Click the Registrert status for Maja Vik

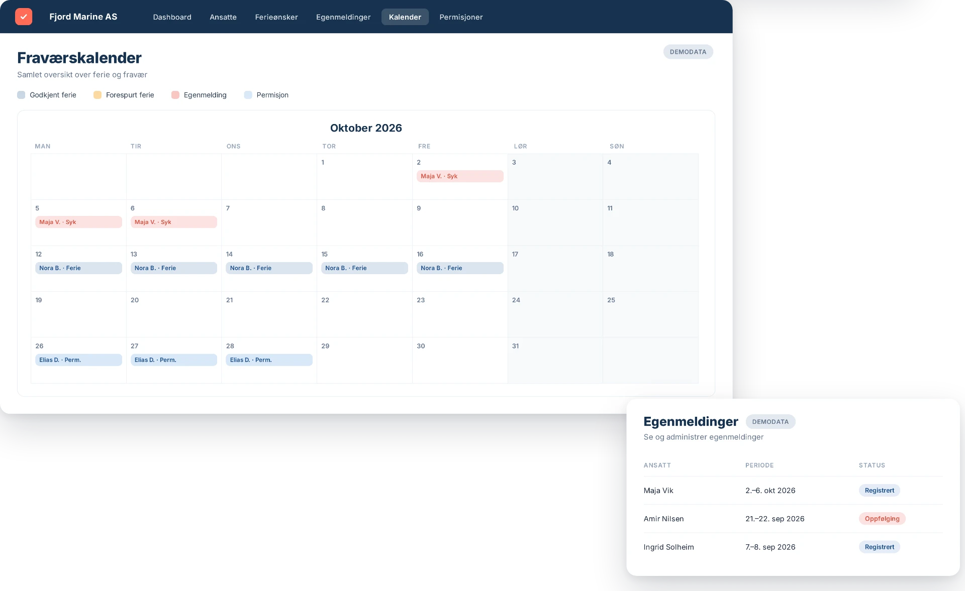point(879,491)
